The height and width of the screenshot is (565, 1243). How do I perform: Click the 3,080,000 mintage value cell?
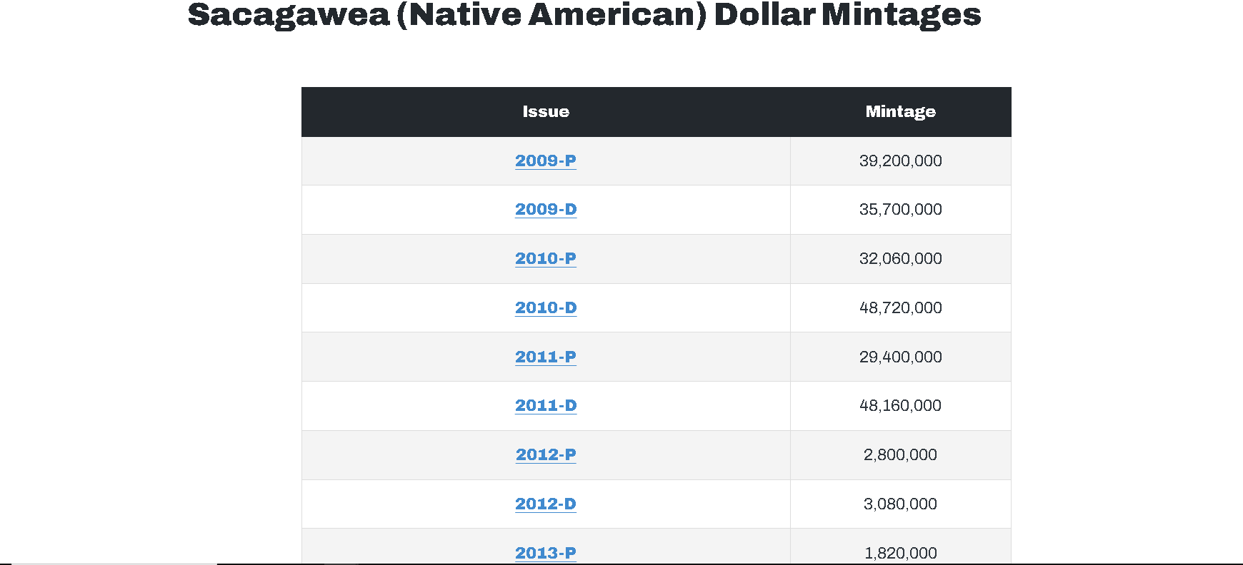pos(900,504)
